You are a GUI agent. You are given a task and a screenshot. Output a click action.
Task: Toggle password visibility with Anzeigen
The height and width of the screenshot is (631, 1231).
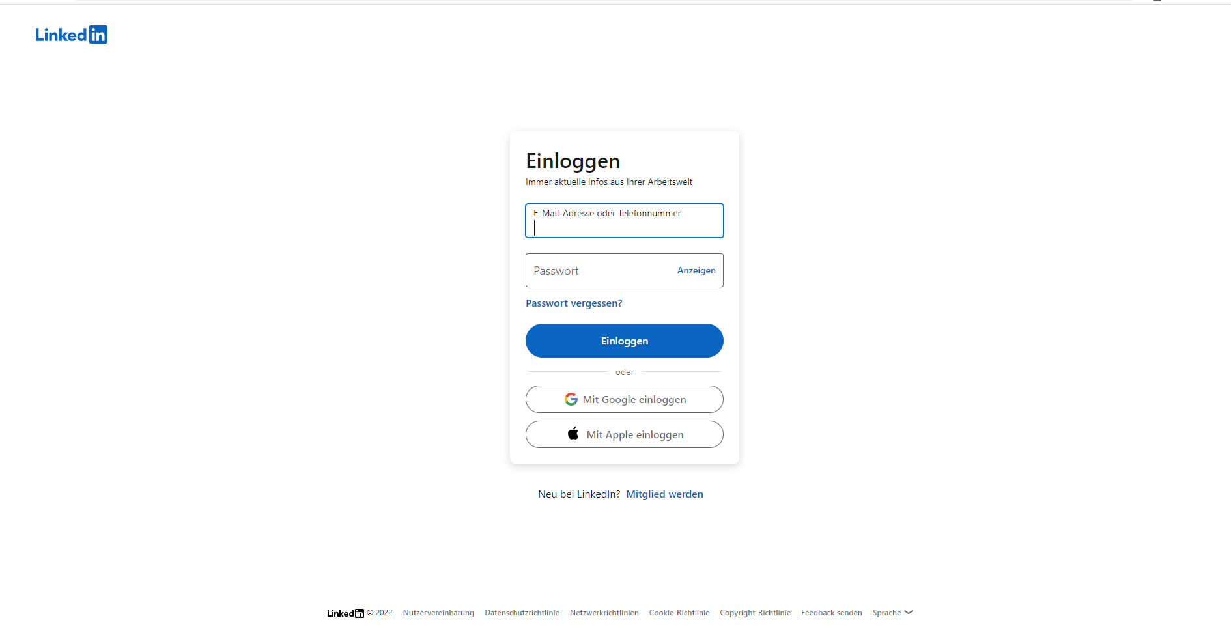(x=696, y=270)
